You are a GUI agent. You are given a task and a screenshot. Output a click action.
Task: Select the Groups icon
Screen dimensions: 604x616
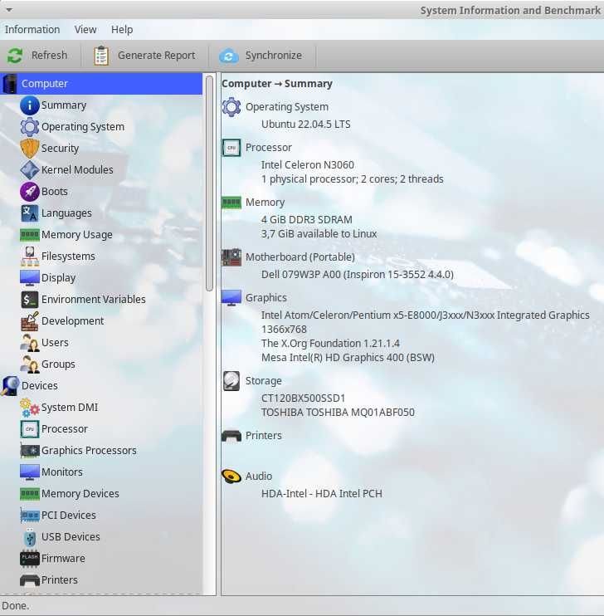tap(30, 364)
